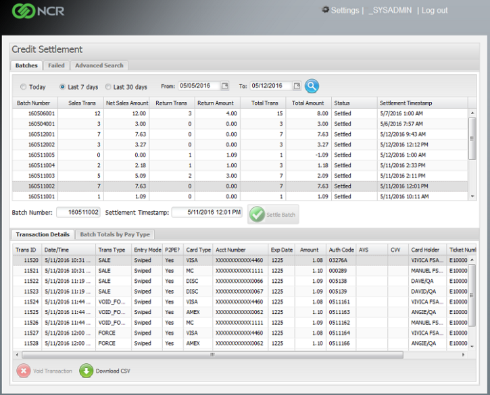The width and height of the screenshot is (490, 395).
Task: Open the Advanced Search tab
Action: pyautogui.click(x=99, y=65)
